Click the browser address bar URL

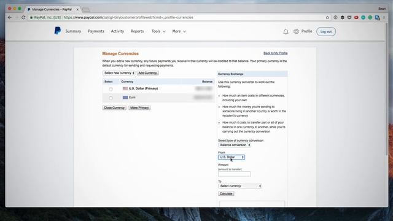pos(128,18)
